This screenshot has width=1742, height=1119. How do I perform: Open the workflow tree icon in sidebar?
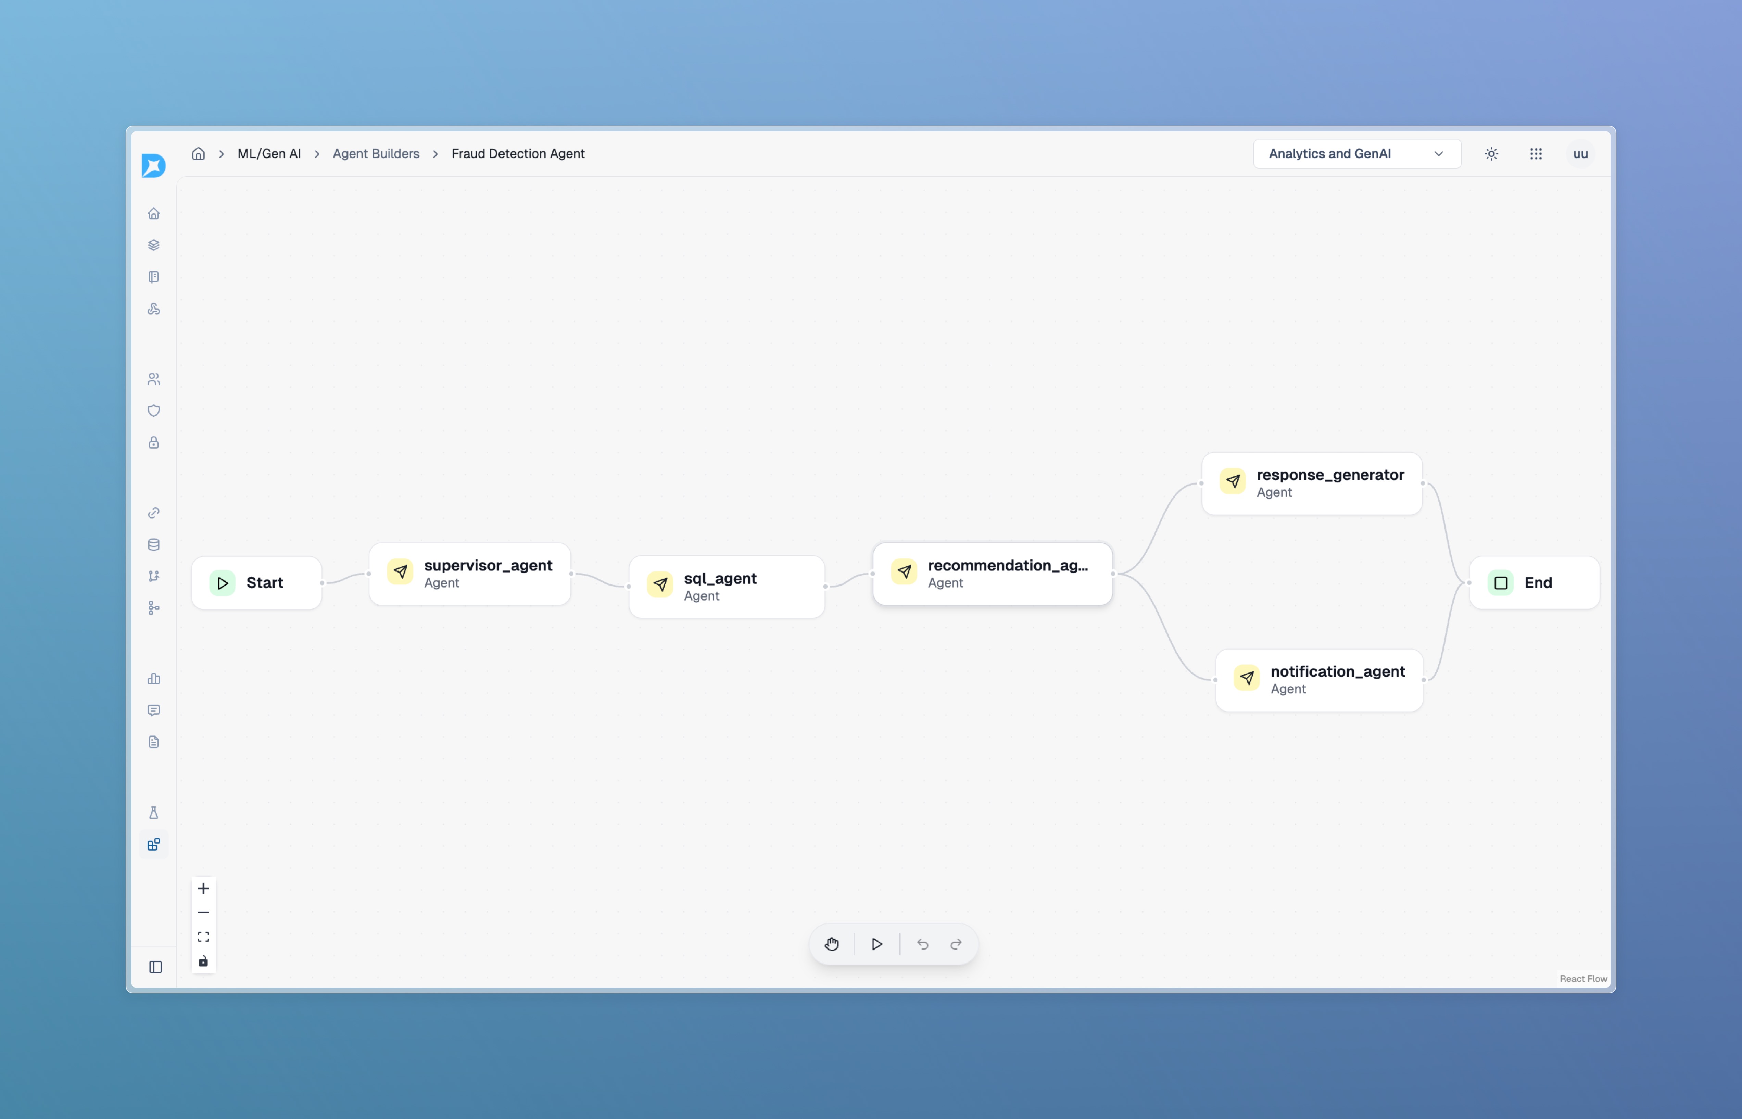[x=153, y=608]
